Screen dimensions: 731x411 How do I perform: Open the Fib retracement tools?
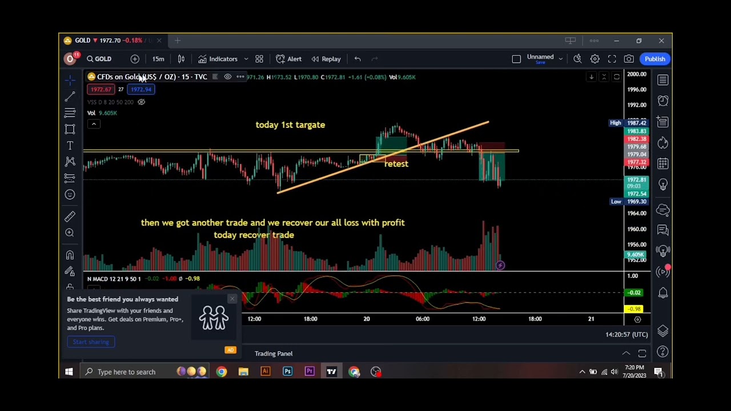click(x=70, y=113)
